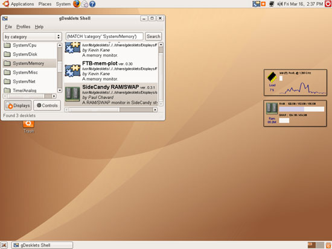Click gDesklets Shell taskbar button
Image resolution: width=332 pixels, height=249 pixels.
(x=42, y=245)
